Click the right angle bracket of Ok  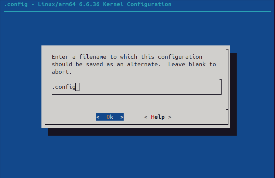click(122, 117)
